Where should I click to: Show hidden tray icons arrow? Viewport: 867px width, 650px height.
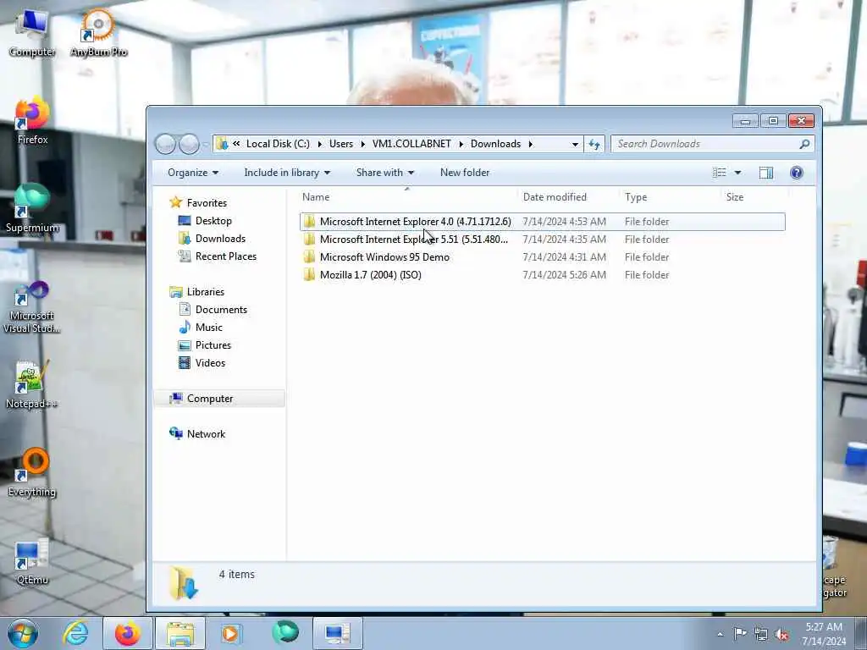click(720, 634)
